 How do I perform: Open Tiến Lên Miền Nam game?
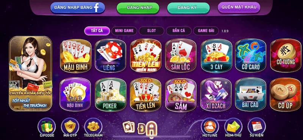tap(145, 56)
